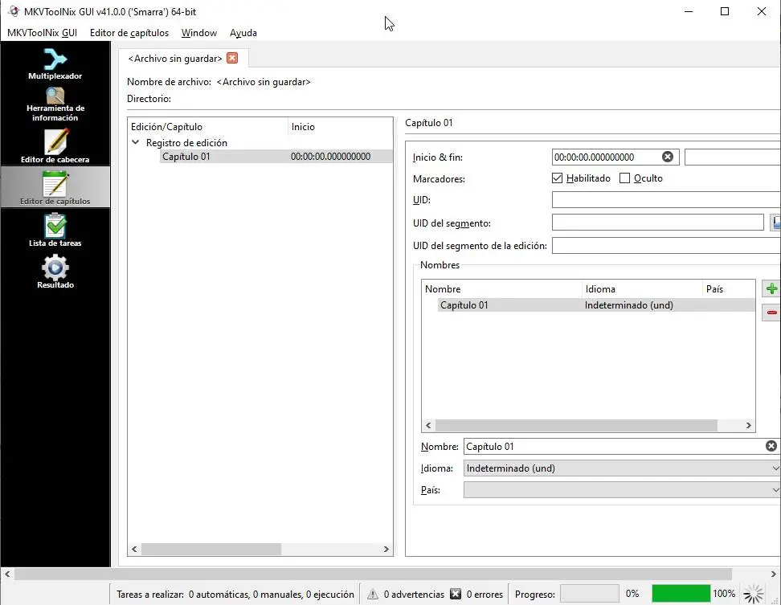Click right arrow of Nombres table scrollbar

(748, 425)
